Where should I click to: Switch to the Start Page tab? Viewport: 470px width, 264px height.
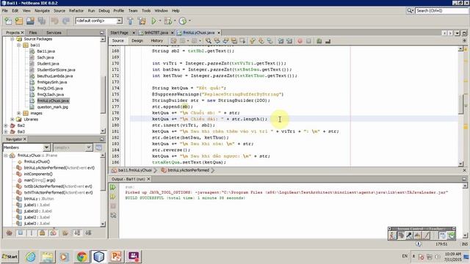point(119,32)
